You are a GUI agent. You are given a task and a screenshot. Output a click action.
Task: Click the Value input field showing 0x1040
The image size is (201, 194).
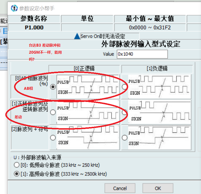(142, 54)
